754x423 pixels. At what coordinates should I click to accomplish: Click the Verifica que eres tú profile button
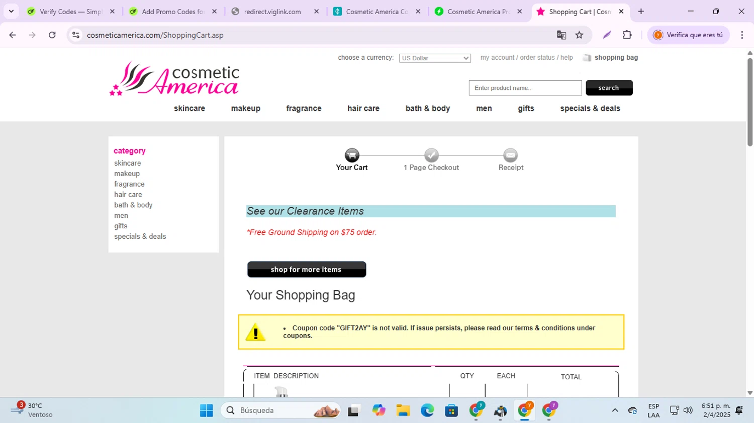pos(688,35)
